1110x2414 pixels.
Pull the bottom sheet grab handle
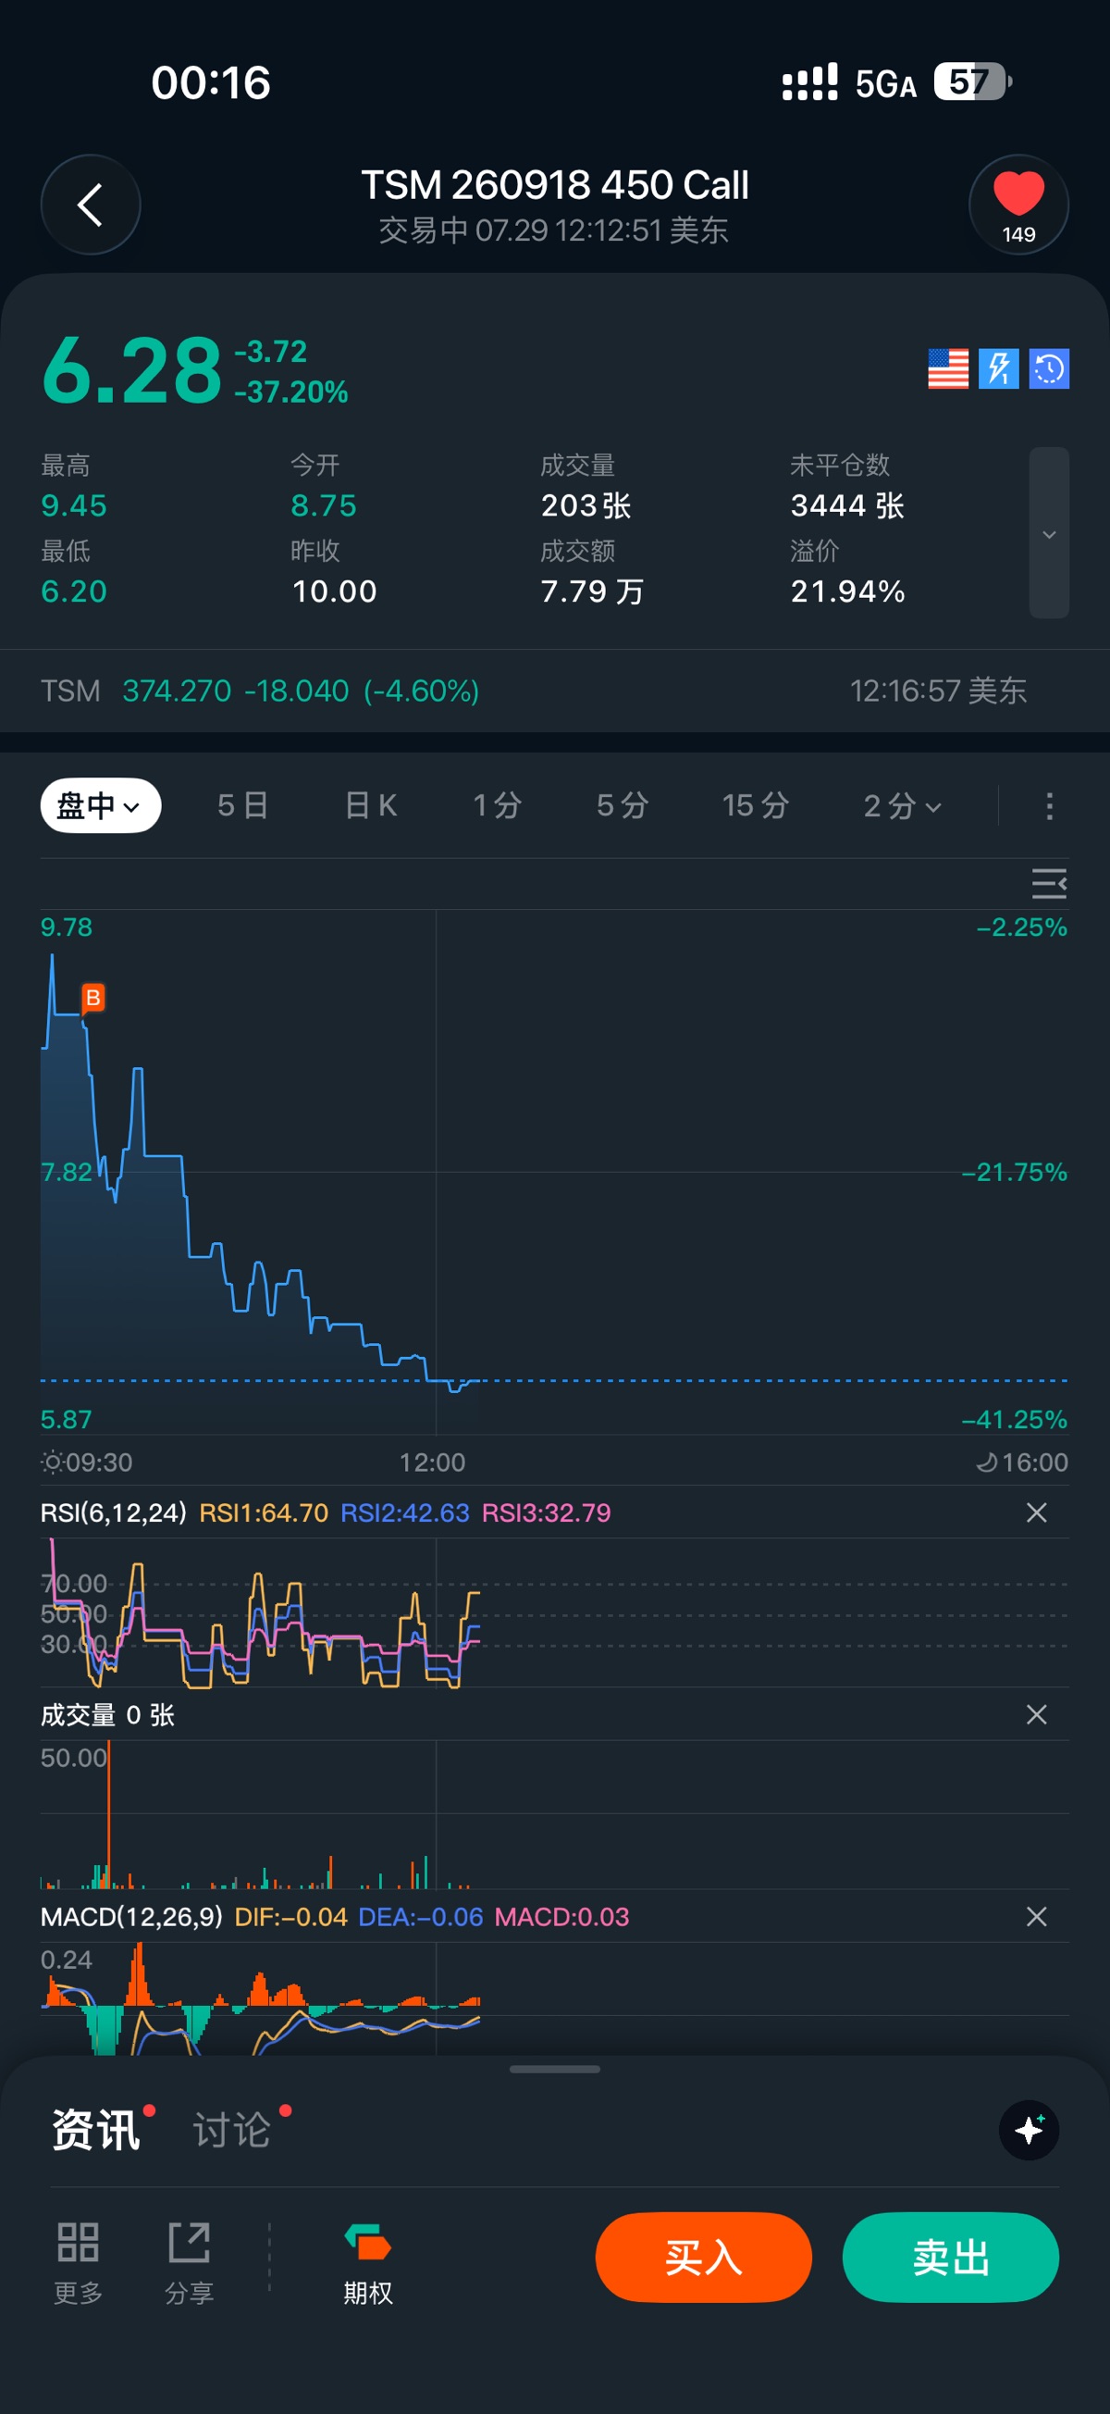coord(554,2069)
